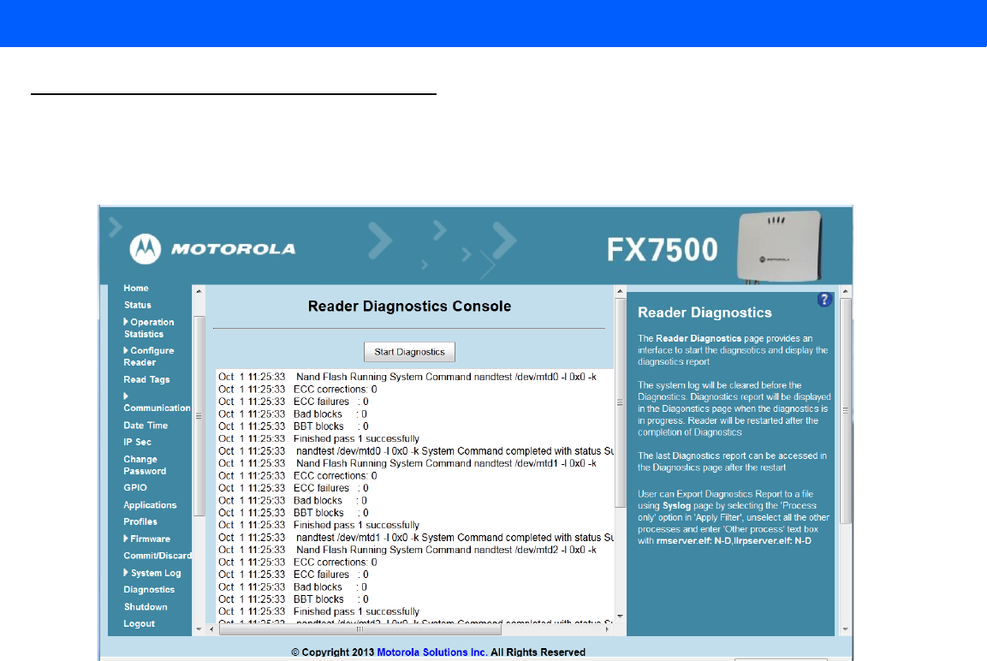
Task: Open the Diagnostics page
Action: [149, 589]
